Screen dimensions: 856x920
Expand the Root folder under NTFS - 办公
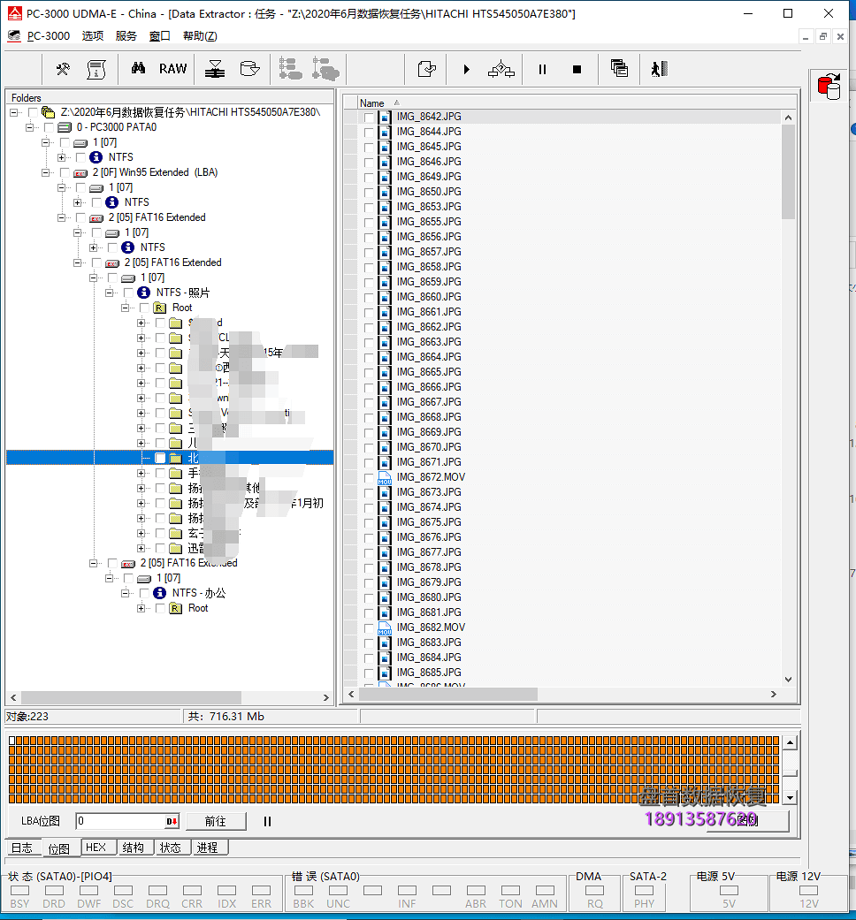pos(141,608)
